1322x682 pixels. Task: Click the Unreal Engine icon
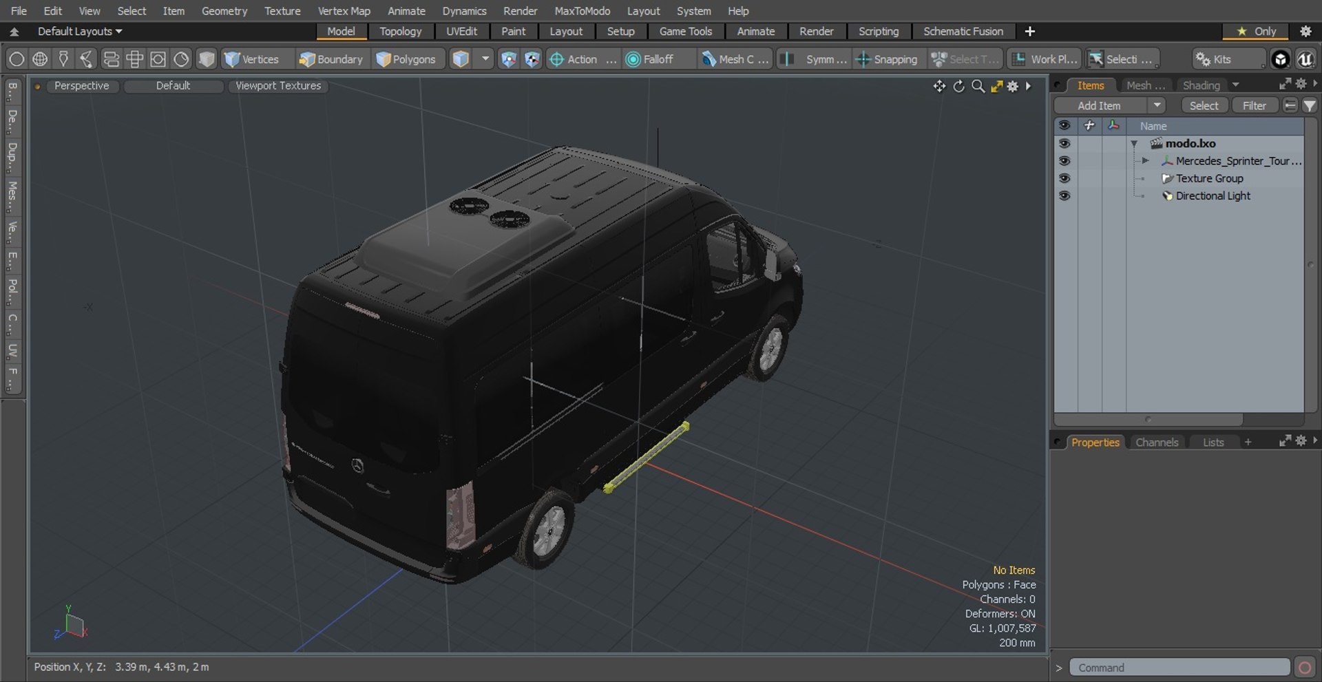[1305, 59]
